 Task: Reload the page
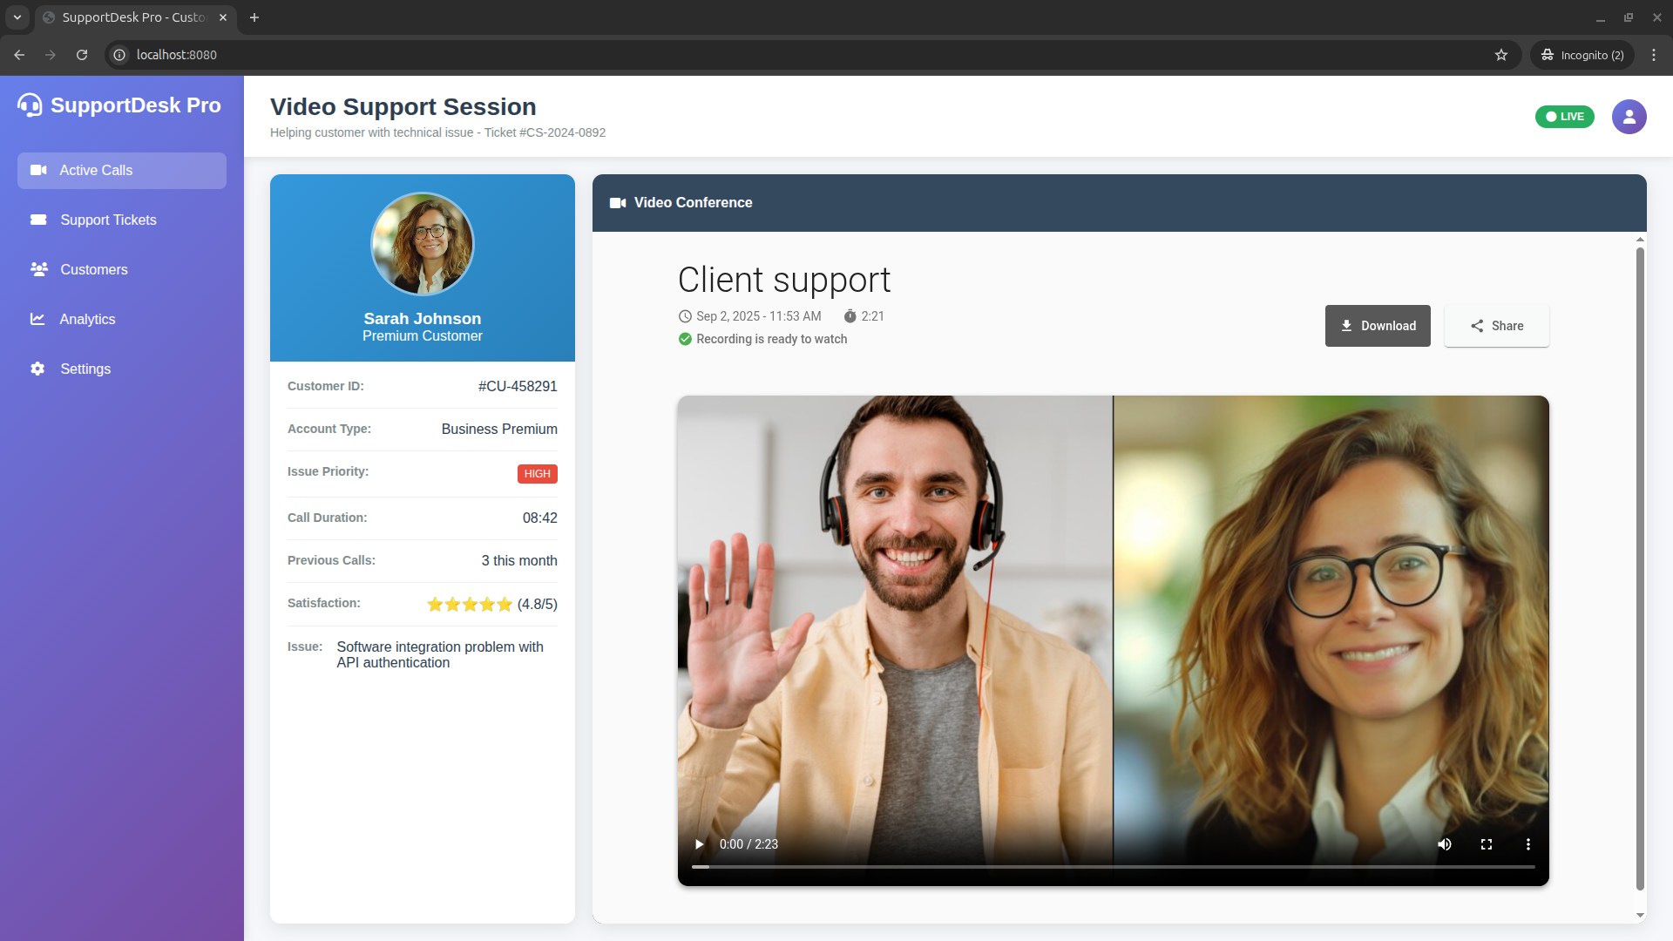click(x=82, y=55)
